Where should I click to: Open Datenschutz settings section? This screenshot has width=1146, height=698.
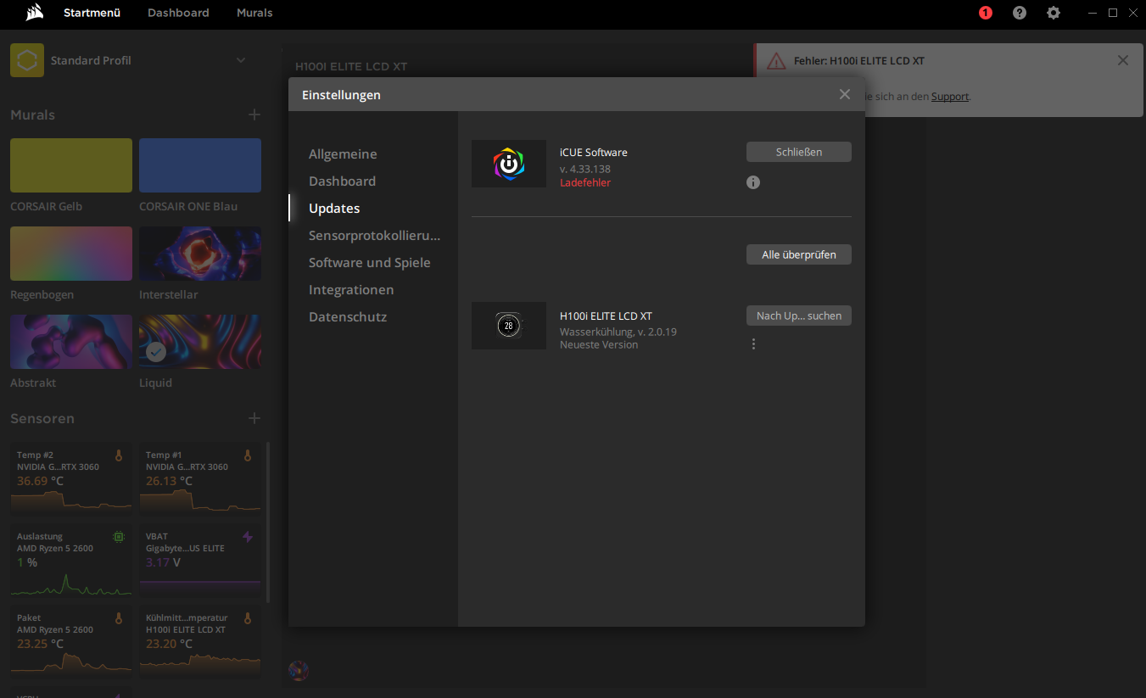tap(348, 317)
